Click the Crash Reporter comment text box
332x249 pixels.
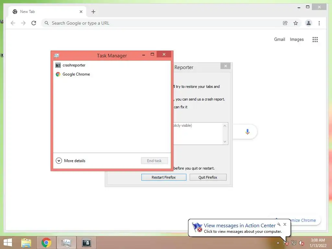click(197, 134)
